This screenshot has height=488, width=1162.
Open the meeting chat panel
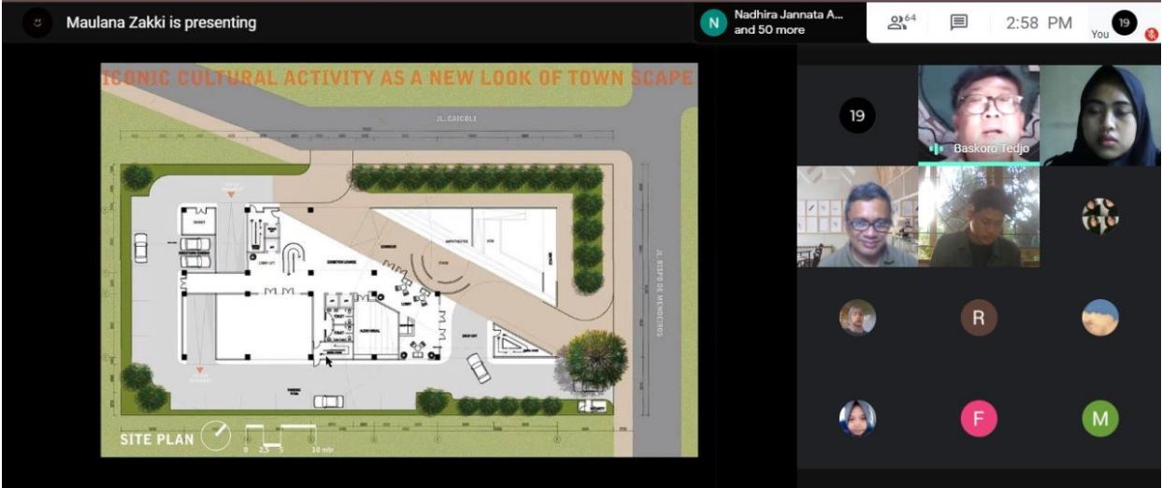[958, 22]
